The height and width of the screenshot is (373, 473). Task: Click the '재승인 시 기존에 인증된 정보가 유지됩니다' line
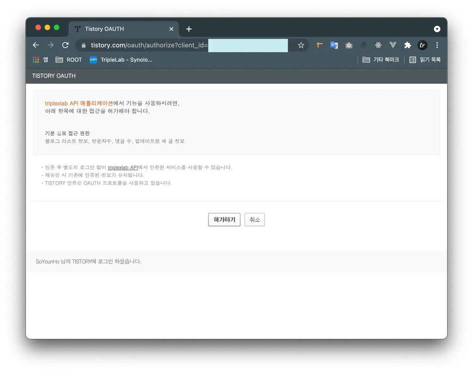coord(95,175)
